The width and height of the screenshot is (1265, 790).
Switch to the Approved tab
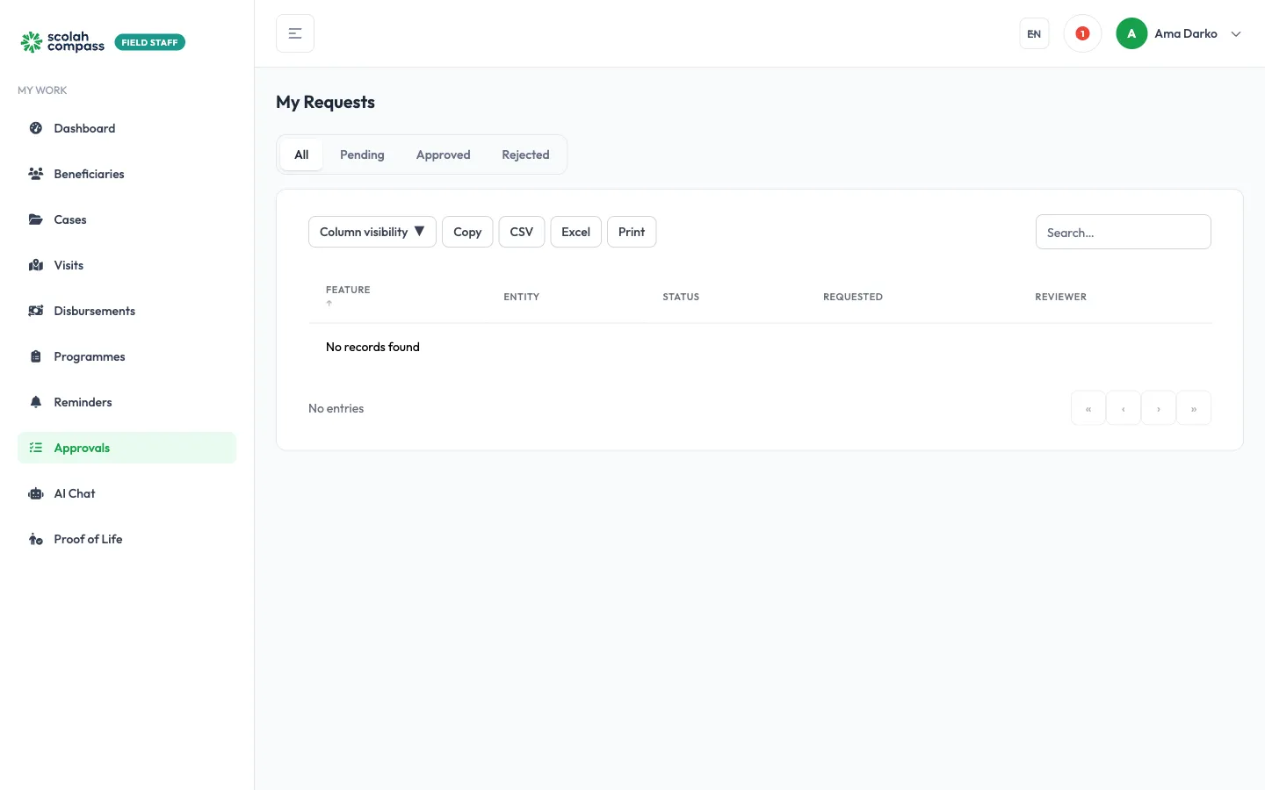(443, 154)
